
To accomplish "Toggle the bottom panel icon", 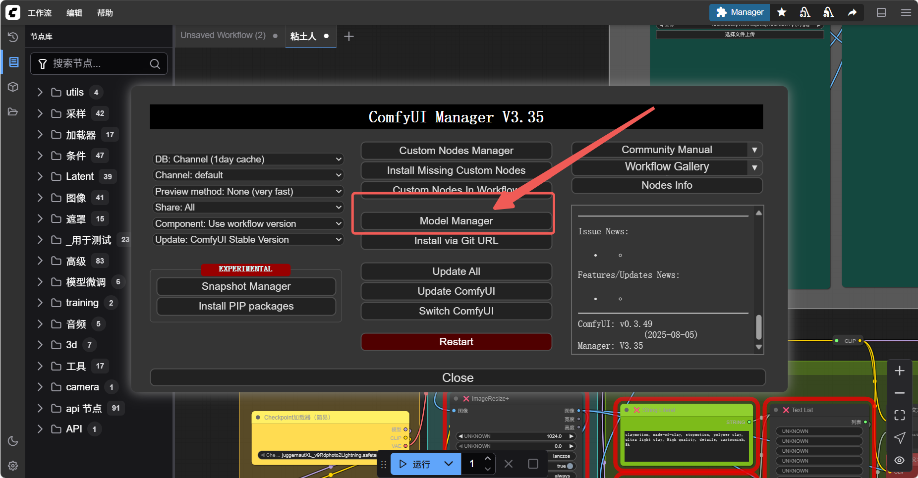I will [881, 12].
